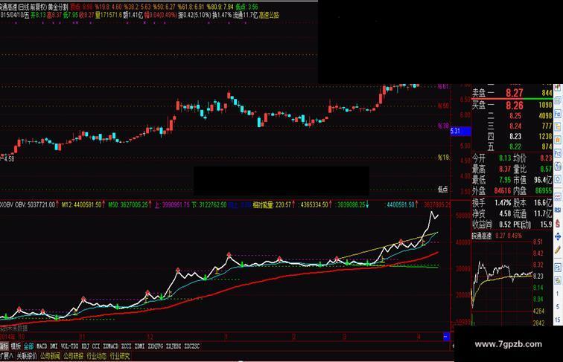Click the 净资 value 4.58
Screen dimensions: 563x362
click(505, 213)
